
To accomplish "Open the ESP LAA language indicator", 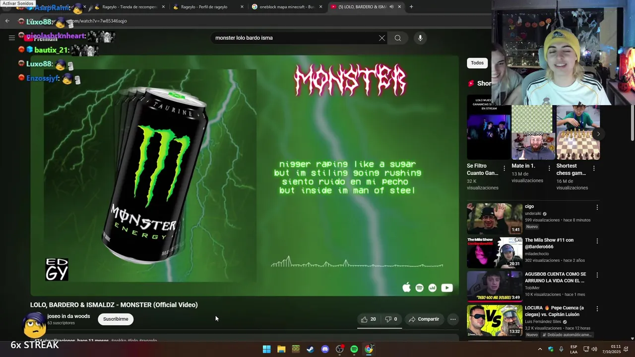I will click(x=573, y=349).
